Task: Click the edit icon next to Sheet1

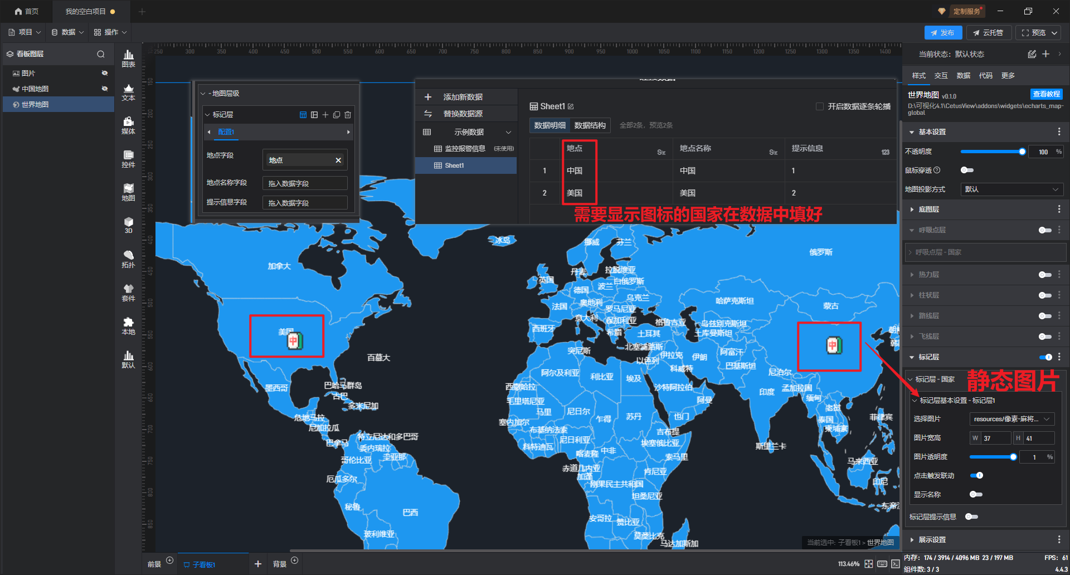Action: point(571,106)
